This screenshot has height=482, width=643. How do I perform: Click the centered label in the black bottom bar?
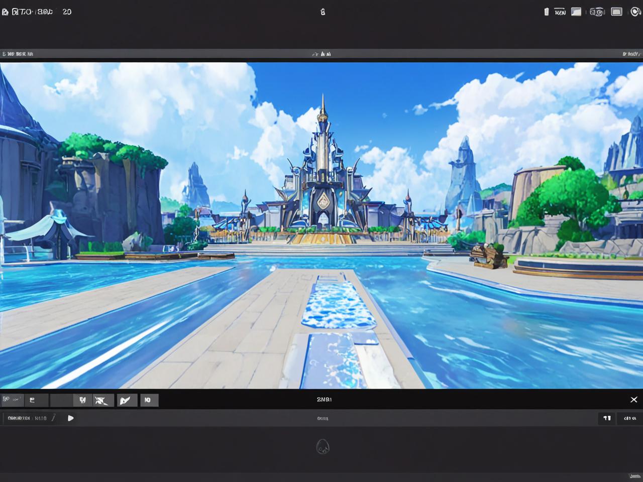[x=325, y=400]
